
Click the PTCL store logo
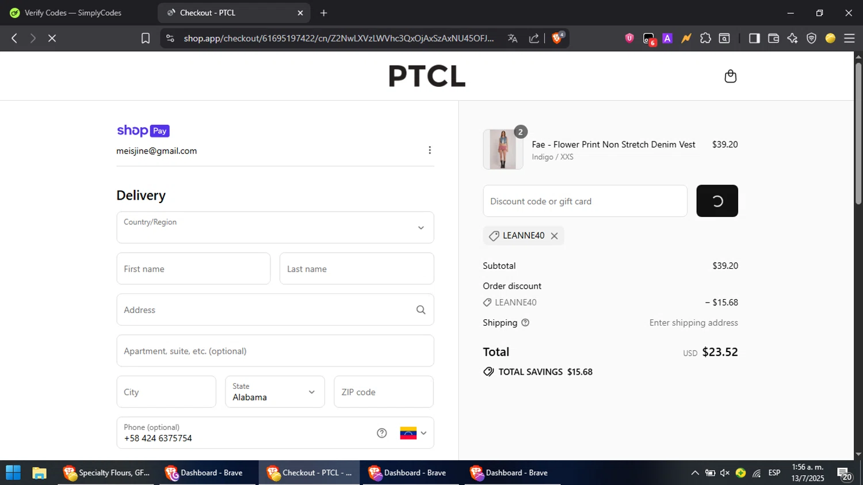(x=426, y=76)
